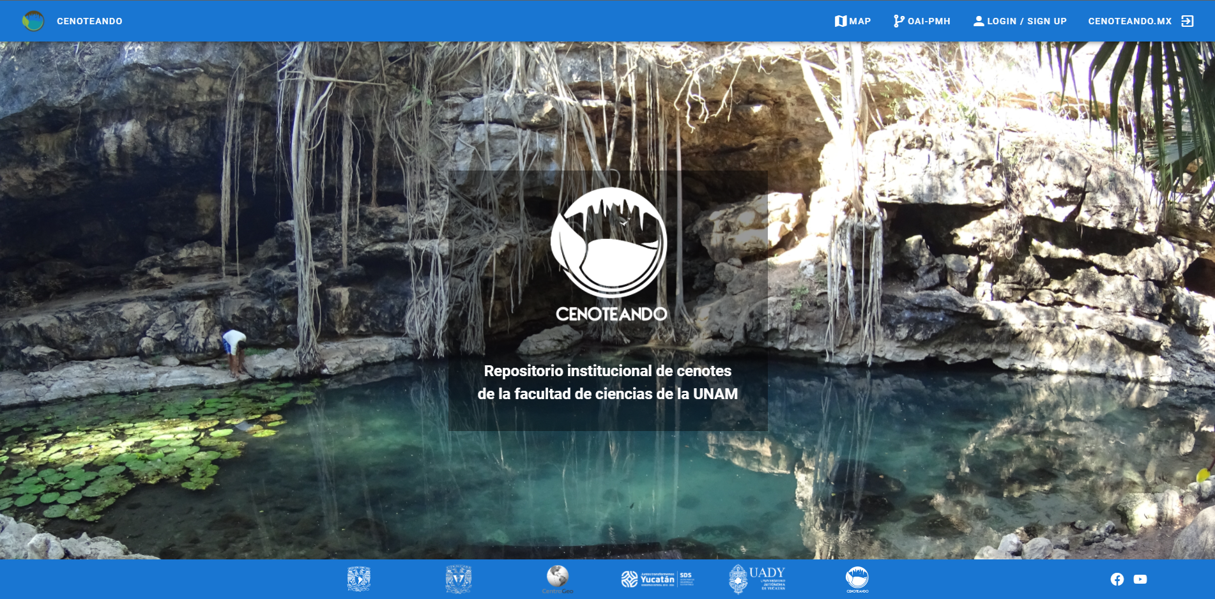Go to CENOTEANDO.MX external site
Viewport: 1215px width, 599px height.
pyautogui.click(x=1130, y=21)
